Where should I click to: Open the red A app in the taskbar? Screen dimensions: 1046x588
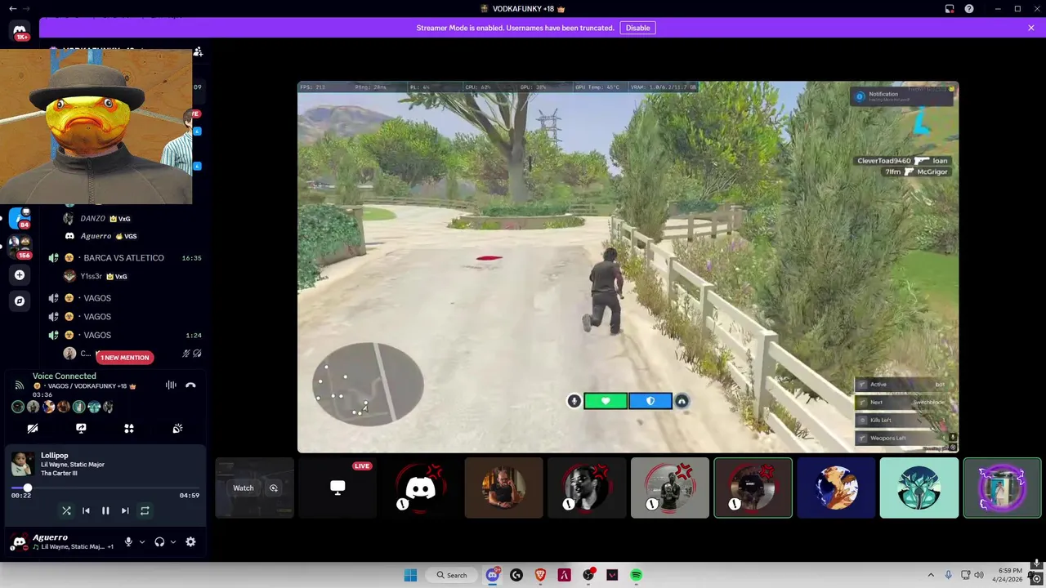[564, 576]
